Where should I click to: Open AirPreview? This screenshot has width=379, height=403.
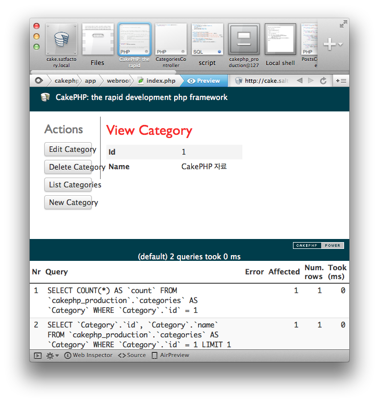click(x=170, y=355)
